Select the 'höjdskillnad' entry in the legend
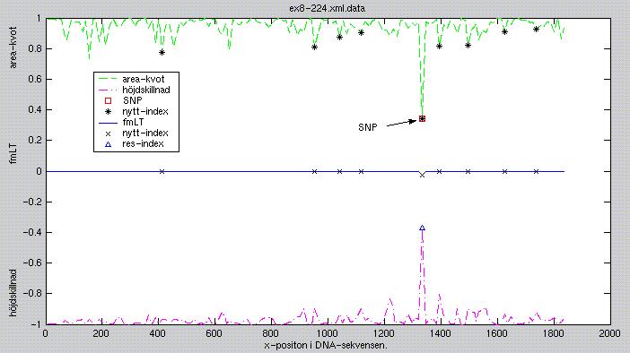630x353 pixels. [x=146, y=90]
